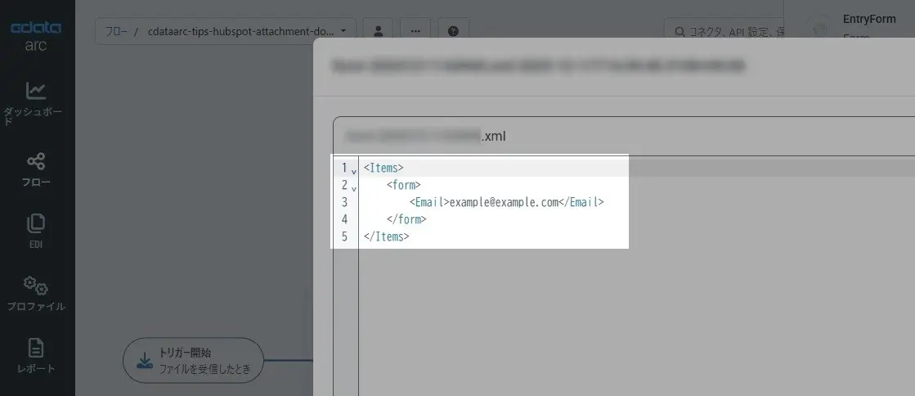Open the レポート reports page
This screenshot has height=396, width=915.
tap(36, 356)
